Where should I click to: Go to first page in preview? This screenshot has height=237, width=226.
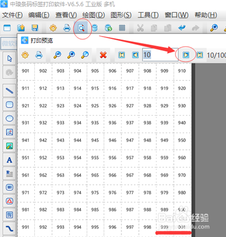point(121,55)
